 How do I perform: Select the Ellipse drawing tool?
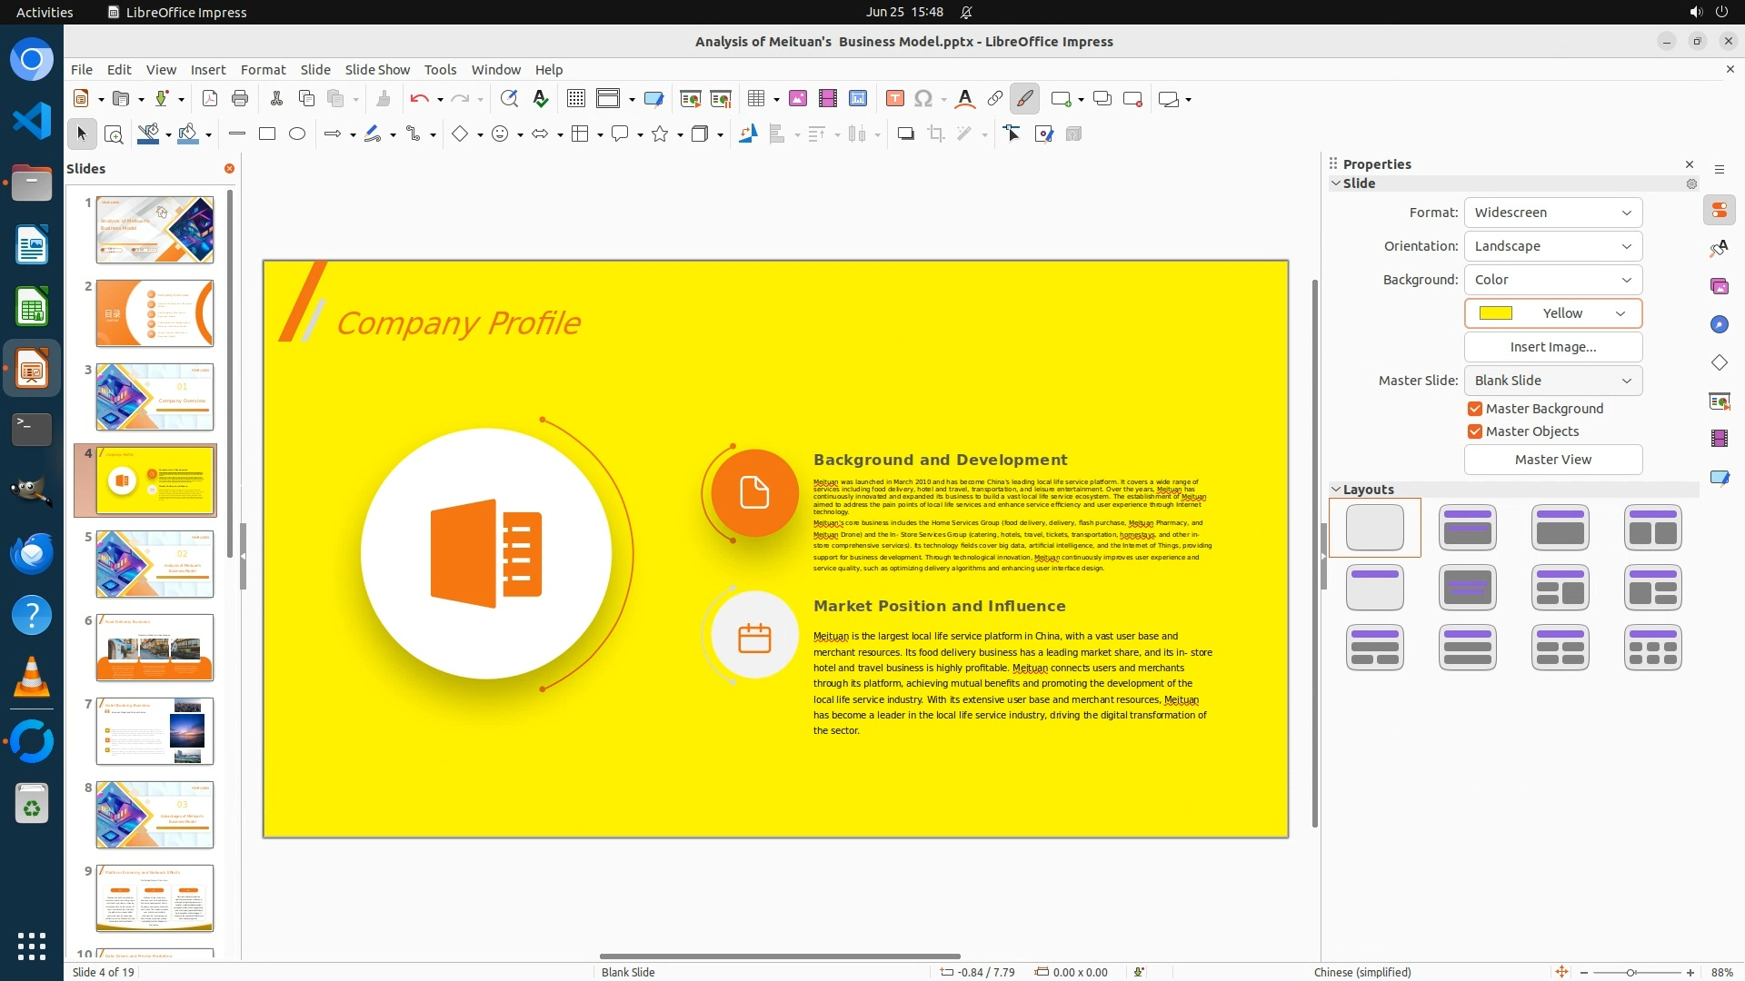click(297, 134)
